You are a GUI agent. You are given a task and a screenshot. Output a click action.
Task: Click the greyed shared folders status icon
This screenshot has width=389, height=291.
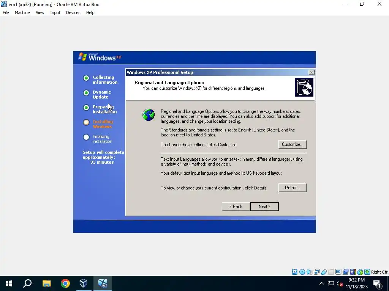pyautogui.click(x=331, y=272)
